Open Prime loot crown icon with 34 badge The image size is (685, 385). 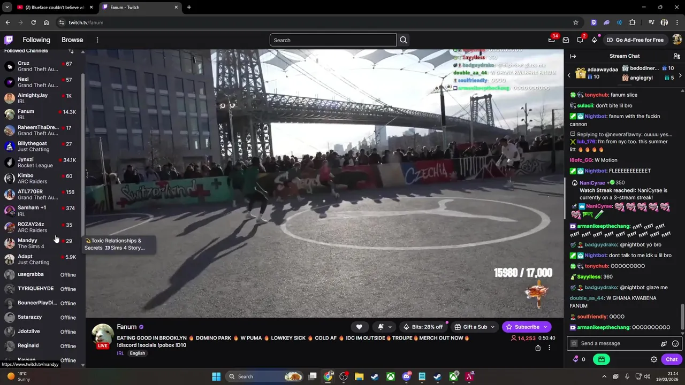(552, 40)
